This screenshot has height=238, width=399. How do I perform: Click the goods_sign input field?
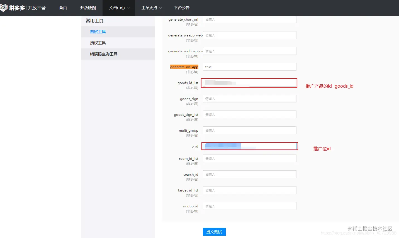click(249, 99)
